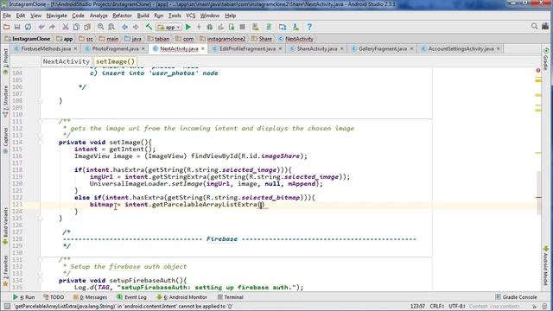This screenshot has width=553, height=311.
Task: Click the Replace toolbar icon
Action: (x=111, y=27)
